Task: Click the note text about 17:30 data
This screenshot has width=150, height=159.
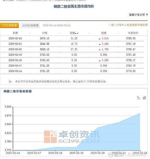Action: coord(58,81)
